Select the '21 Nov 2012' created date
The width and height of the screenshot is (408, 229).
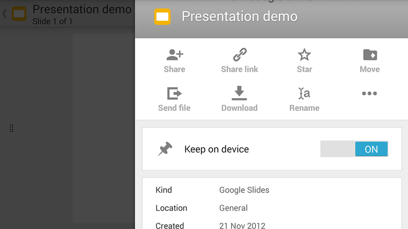point(242,225)
